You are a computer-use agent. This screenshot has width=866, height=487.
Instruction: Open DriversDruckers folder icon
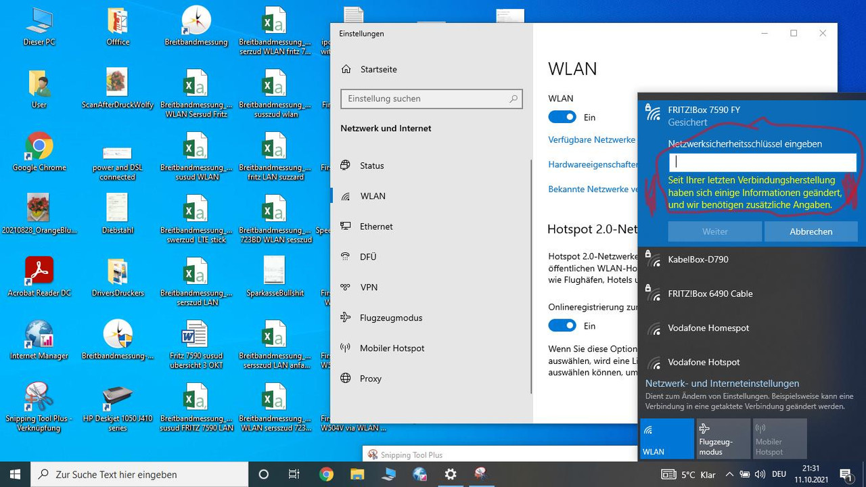[x=118, y=277]
